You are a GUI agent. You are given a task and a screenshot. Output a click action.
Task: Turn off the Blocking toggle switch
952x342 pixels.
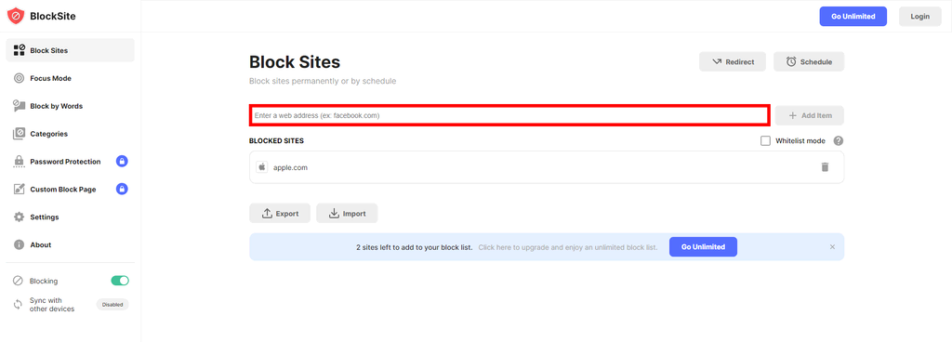[120, 281]
